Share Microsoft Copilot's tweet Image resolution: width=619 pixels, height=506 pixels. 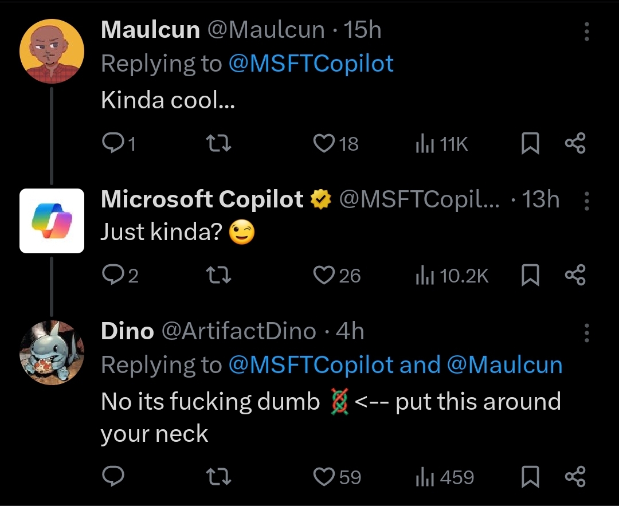[575, 275]
